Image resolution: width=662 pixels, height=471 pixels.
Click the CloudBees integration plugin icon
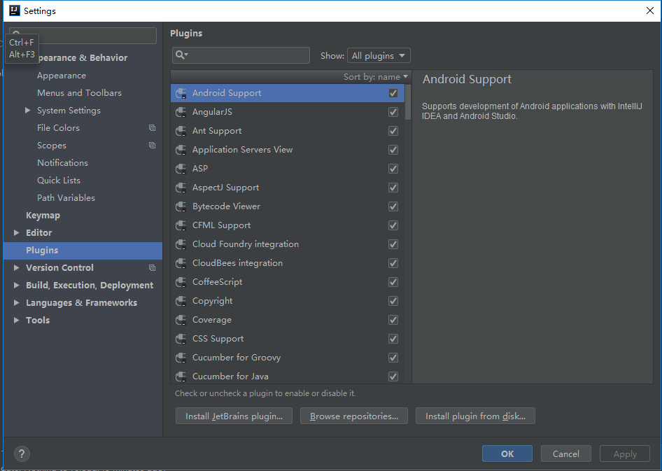pyautogui.click(x=181, y=263)
